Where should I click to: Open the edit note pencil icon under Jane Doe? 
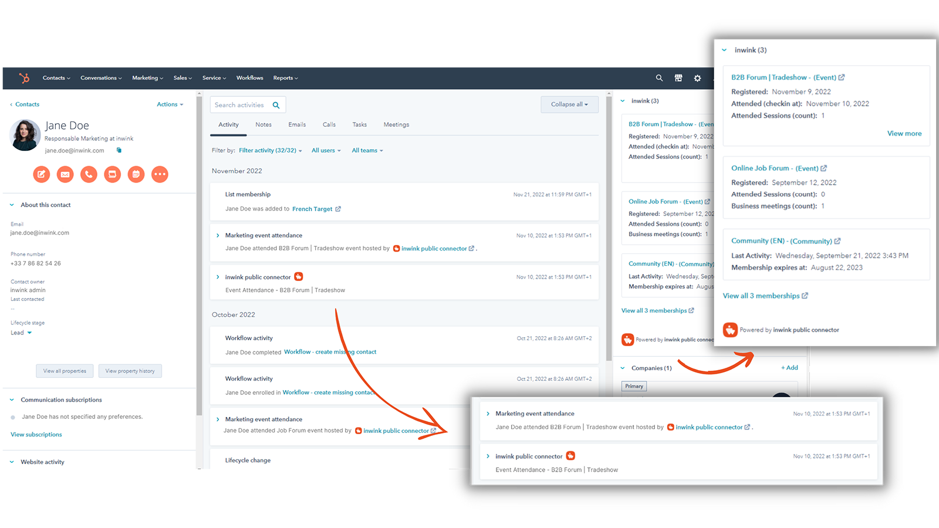(41, 174)
